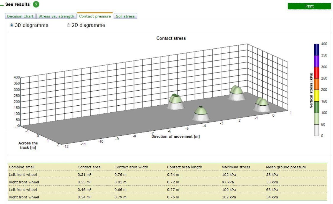The height and width of the screenshot is (204, 333).
Task: Pick the yellow band on the color scale
Action: (317, 95)
